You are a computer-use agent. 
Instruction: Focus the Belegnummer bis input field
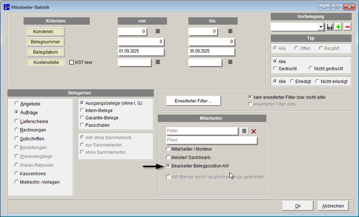pyautogui.click(x=212, y=42)
